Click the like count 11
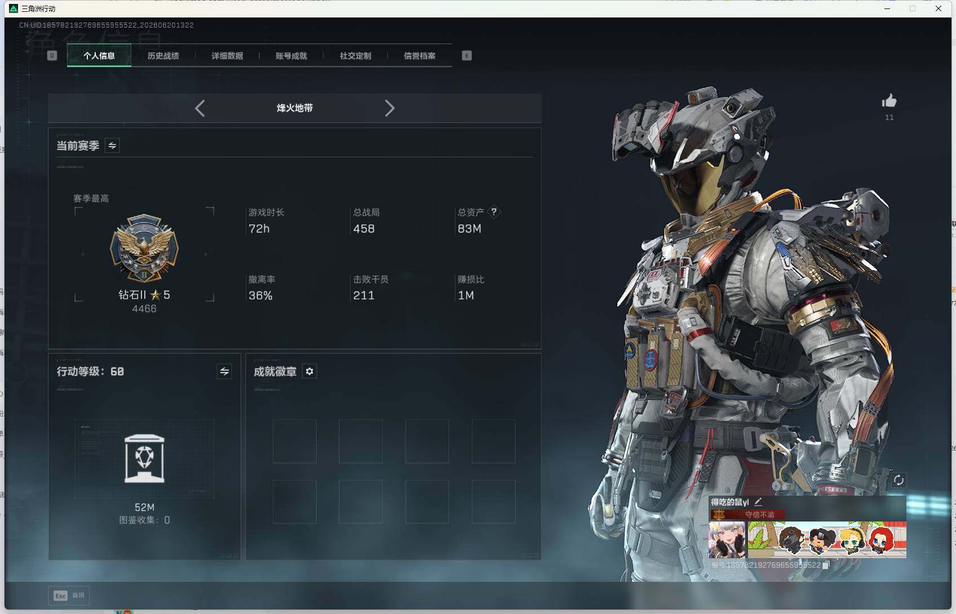Image resolution: width=956 pixels, height=614 pixels. (889, 117)
